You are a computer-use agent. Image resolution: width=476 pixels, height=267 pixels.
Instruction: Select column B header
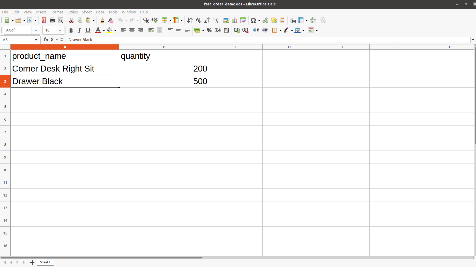164,47
